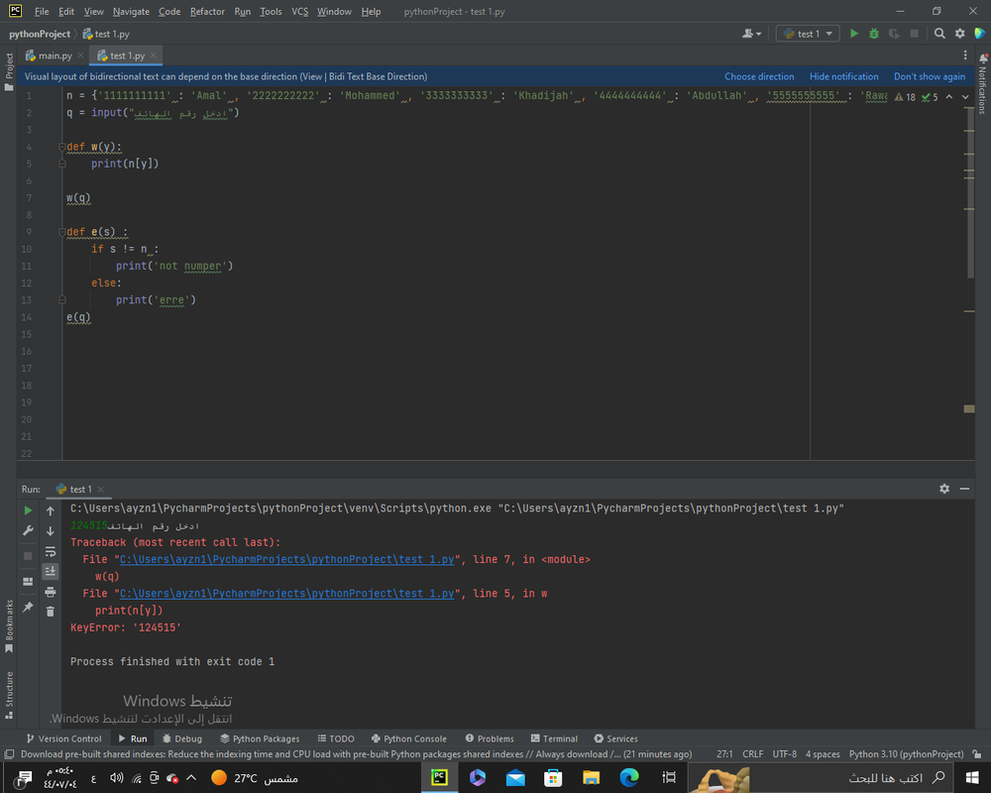Run with coverage icon in top toolbar
Image resolution: width=991 pixels, height=793 pixels.
tap(894, 34)
